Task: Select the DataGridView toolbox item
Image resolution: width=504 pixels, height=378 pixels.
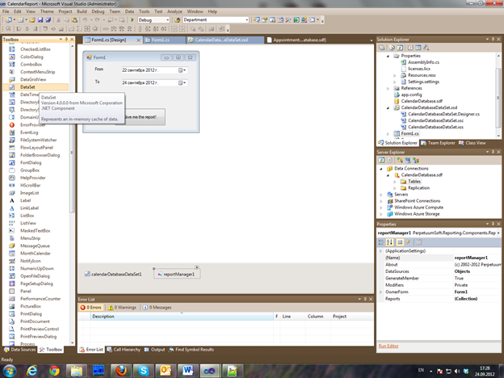Action: [x=33, y=79]
